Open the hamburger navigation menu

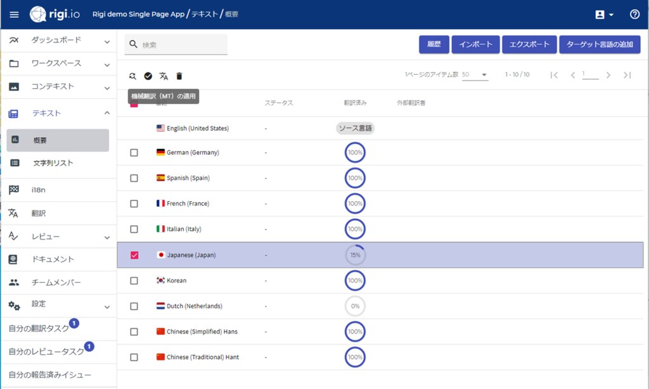[14, 14]
